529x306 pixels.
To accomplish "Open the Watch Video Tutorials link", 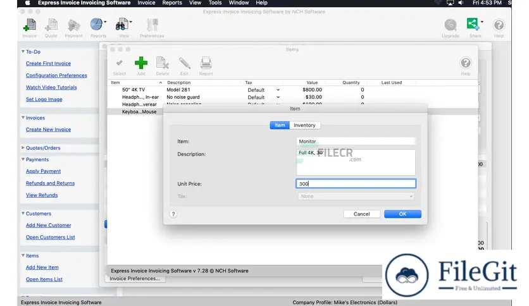I will (51, 87).
